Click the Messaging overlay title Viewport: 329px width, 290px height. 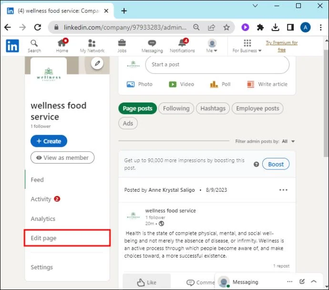pyautogui.click(x=245, y=282)
